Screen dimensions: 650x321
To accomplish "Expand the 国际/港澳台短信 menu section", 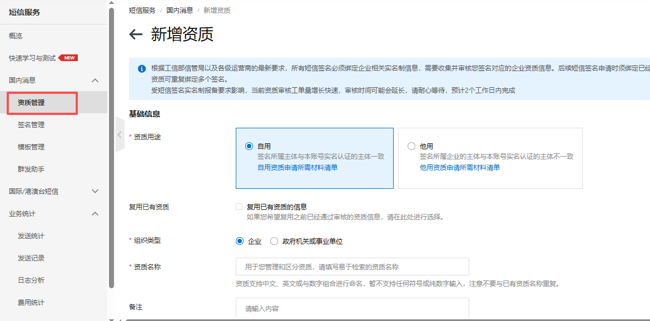I will coord(54,190).
